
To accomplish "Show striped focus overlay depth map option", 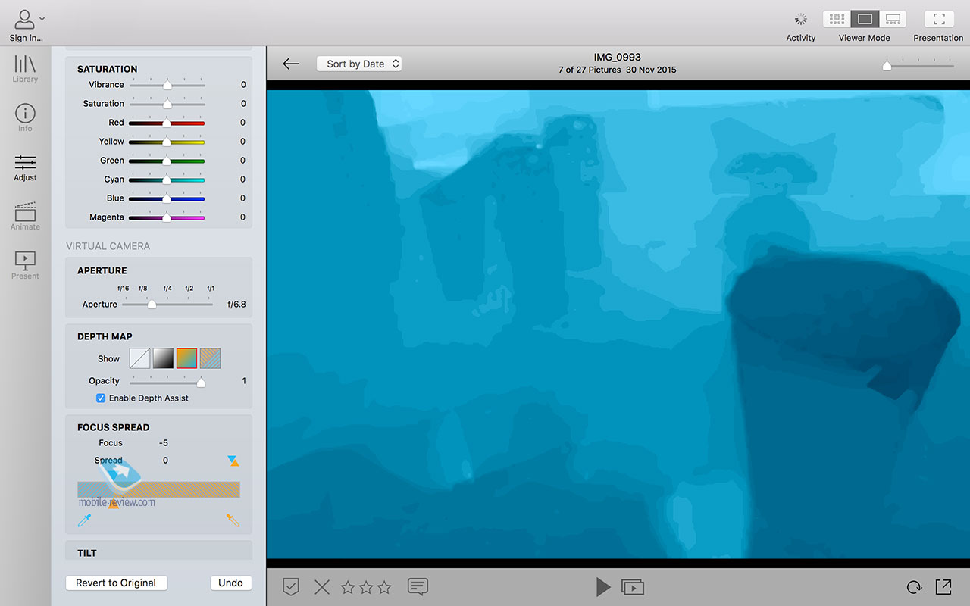I will tap(210, 358).
